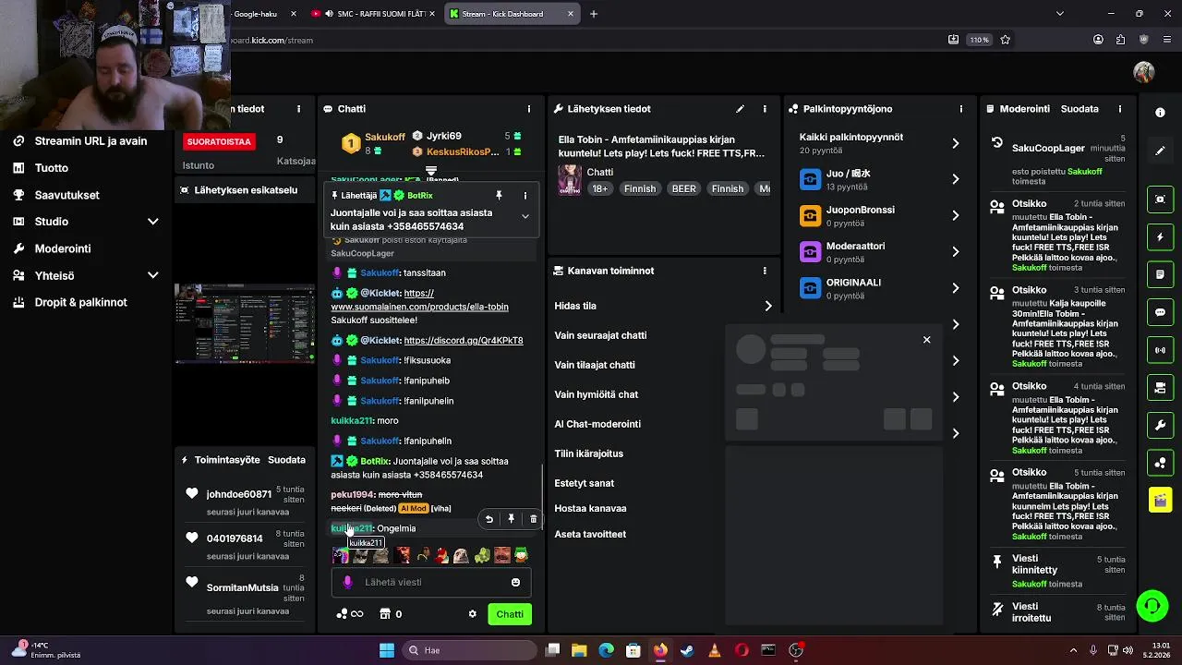Image resolution: width=1182 pixels, height=665 pixels.
Task: Switch to Google-haku browser tab
Action: 255,14
